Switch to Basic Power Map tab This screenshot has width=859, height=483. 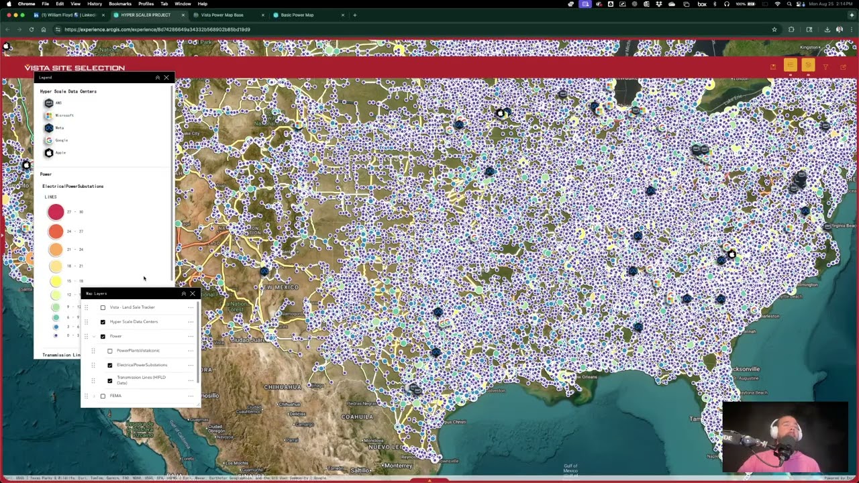308,15
